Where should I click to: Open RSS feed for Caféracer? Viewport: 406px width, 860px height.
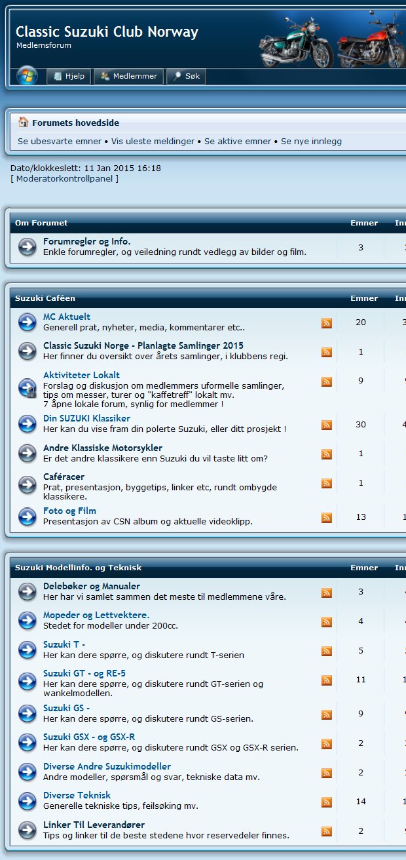[x=326, y=483]
